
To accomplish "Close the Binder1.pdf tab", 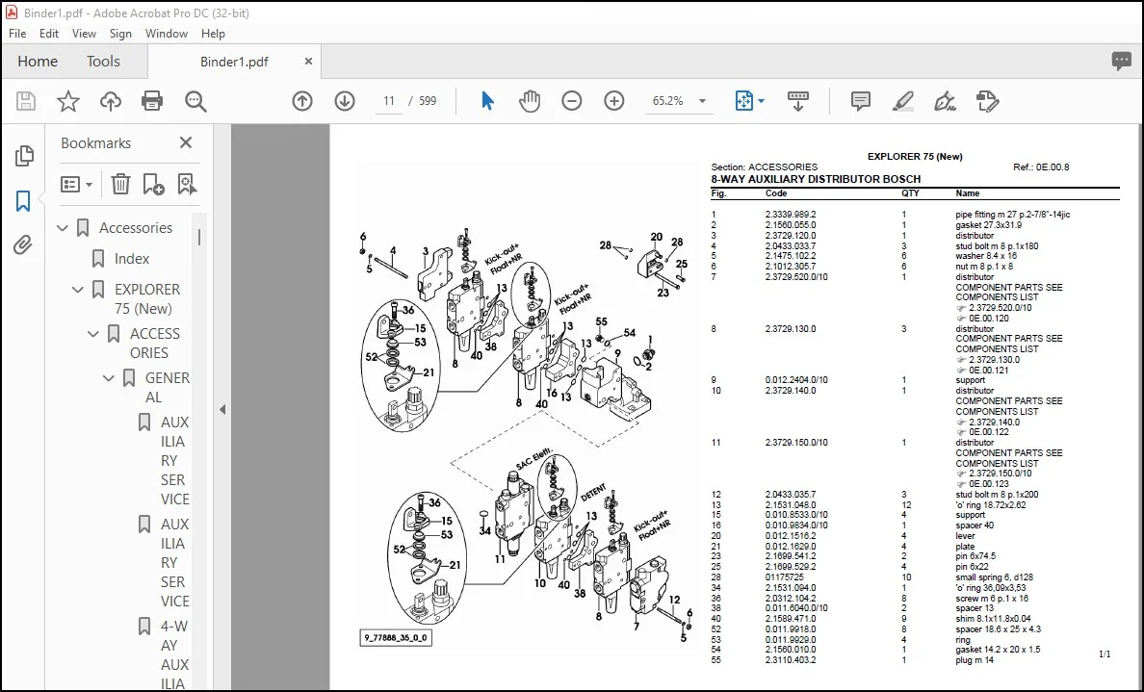I will point(308,62).
